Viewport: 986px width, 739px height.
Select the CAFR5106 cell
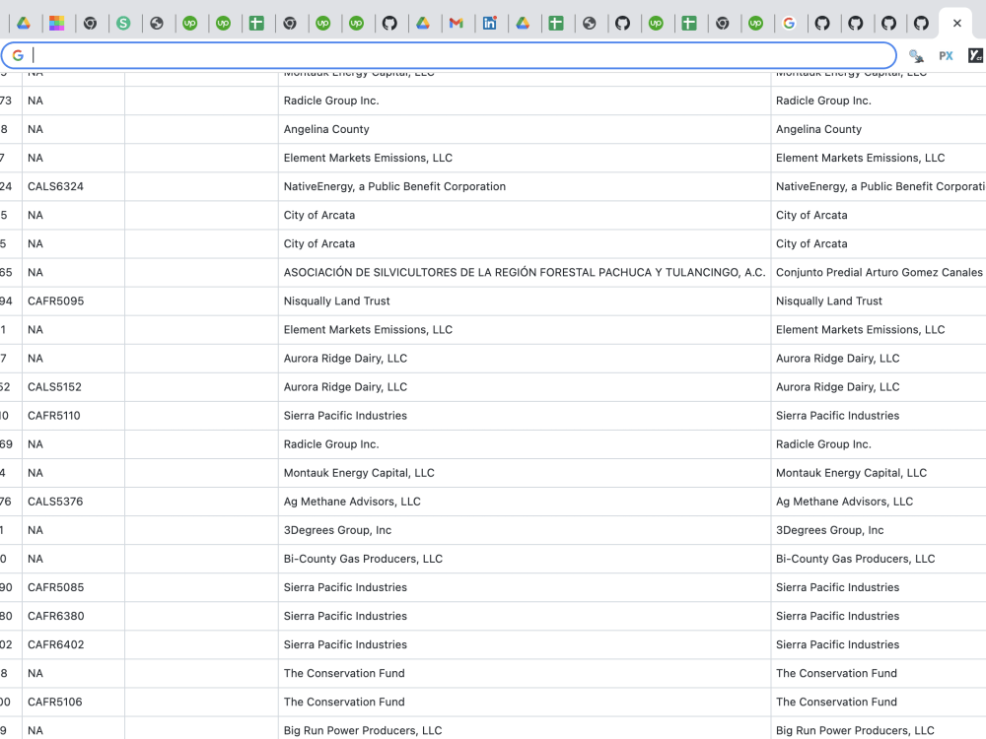73,702
